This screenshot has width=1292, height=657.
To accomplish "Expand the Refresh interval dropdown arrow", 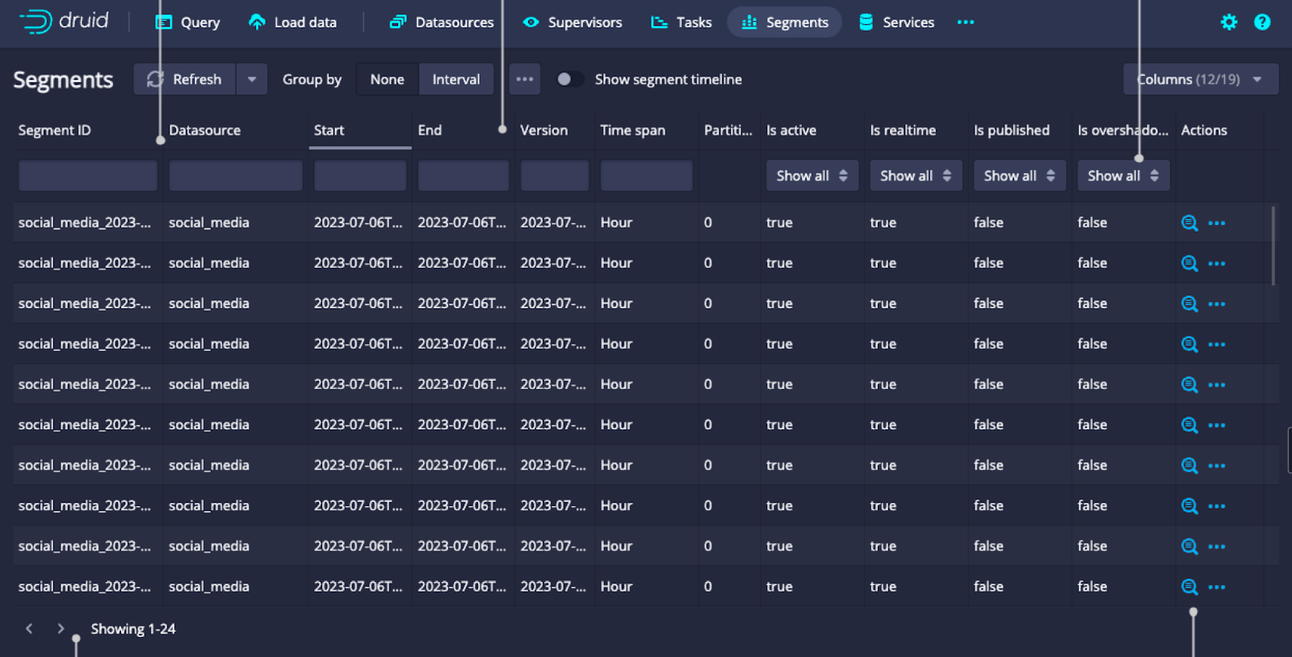I will point(252,79).
